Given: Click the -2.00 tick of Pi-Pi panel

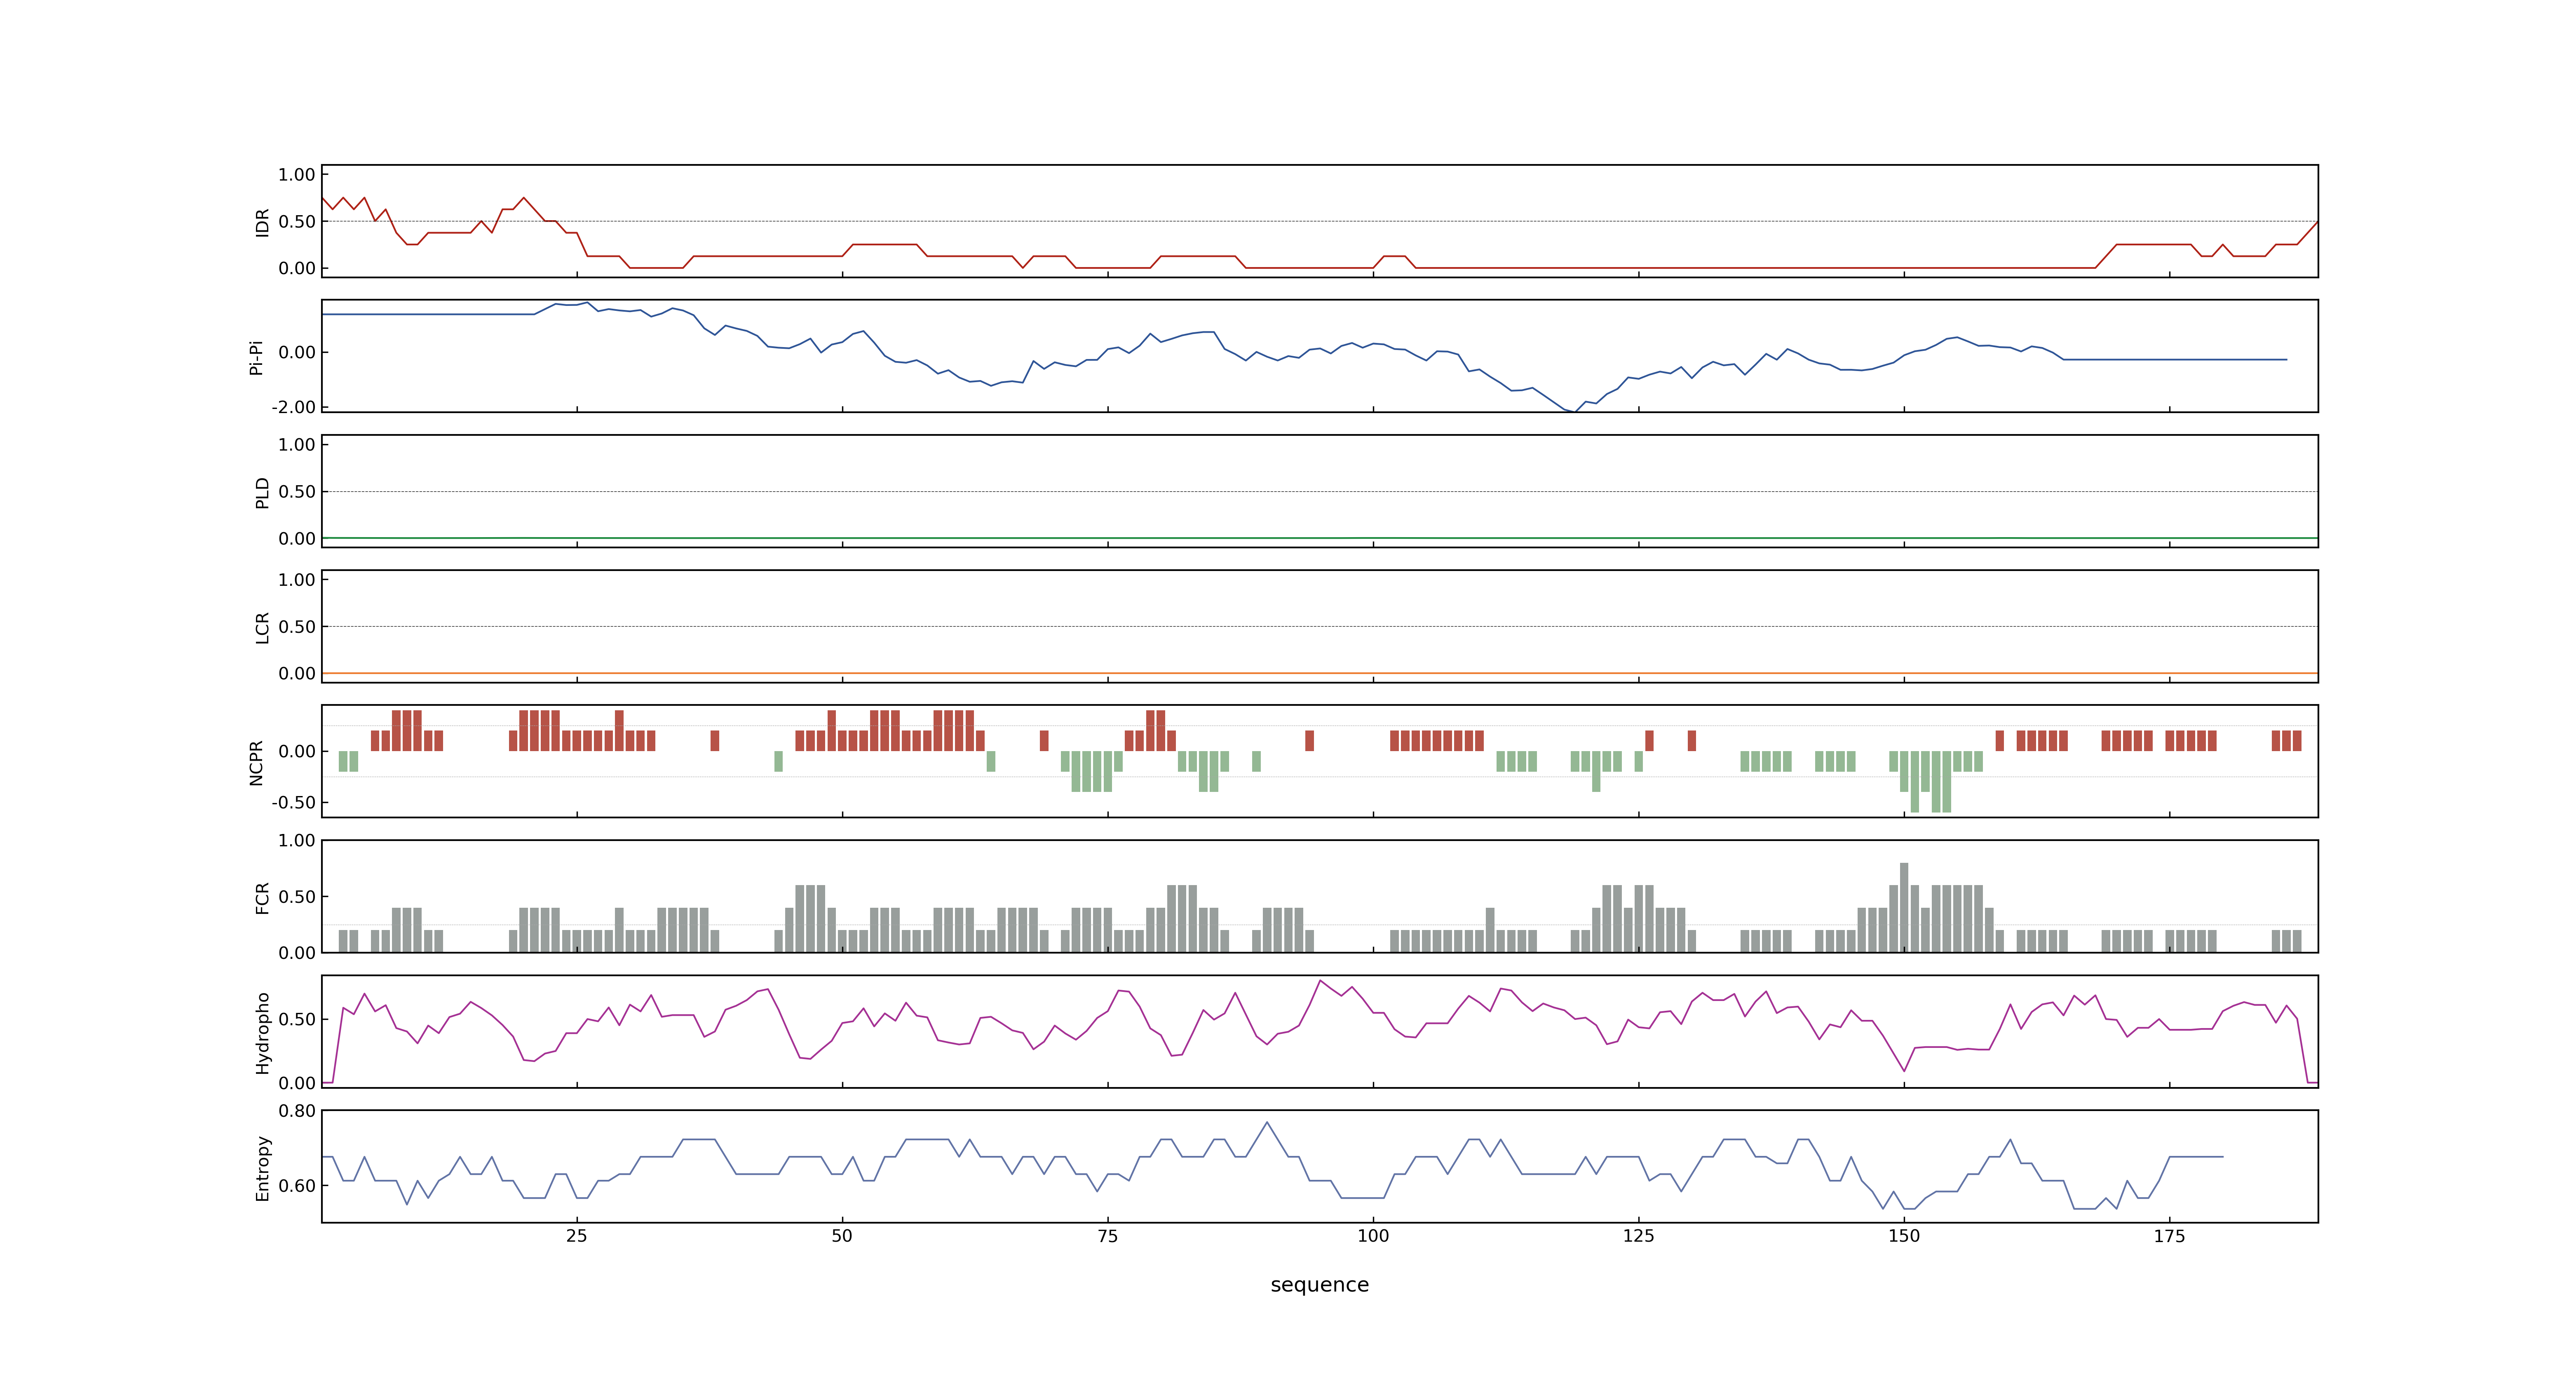Looking at the screenshot, I should coord(293,407).
